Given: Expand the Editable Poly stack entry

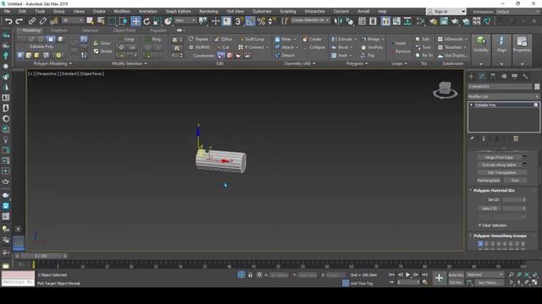Looking at the screenshot, I should 471,105.
